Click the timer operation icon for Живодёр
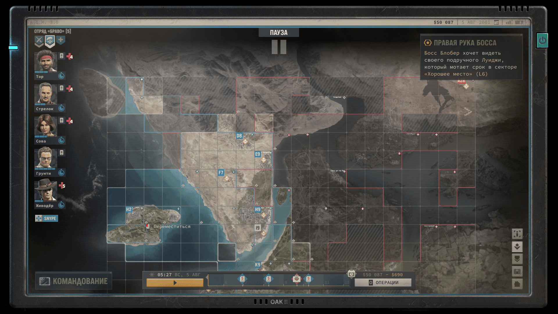The width and height of the screenshot is (558, 314). click(x=61, y=205)
